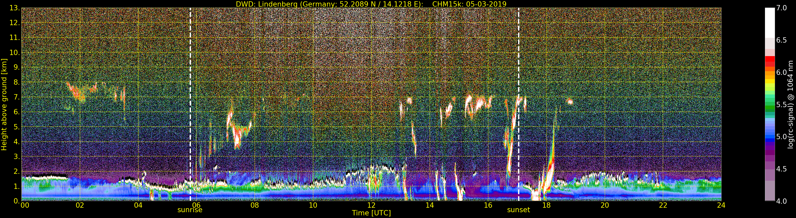Click the time axis tick label 12
This screenshot has width=796, height=218.
pyautogui.click(x=371, y=205)
